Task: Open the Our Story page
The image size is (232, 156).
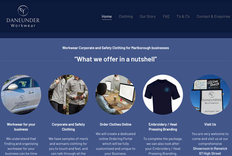Action: coord(148,17)
